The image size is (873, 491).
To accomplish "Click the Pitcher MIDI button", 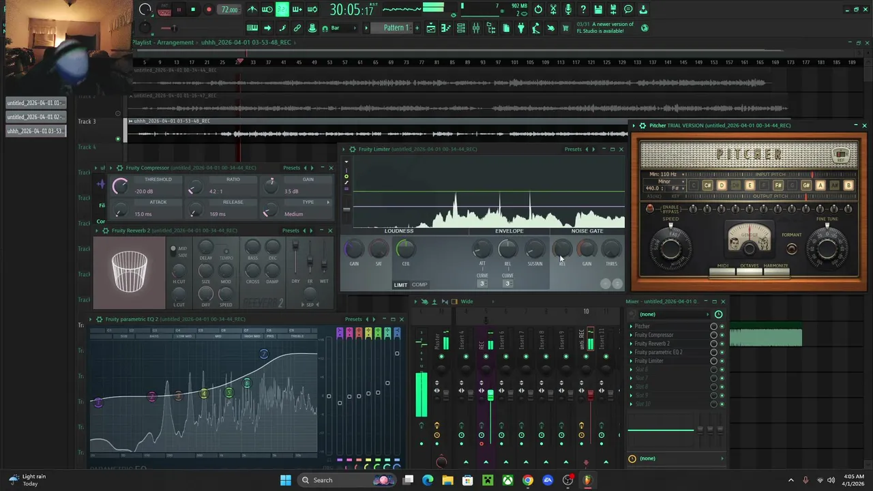I will point(723,272).
